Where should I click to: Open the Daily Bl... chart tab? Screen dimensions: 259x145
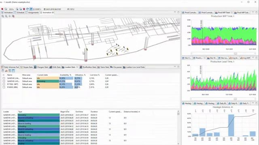click(x=222, y=104)
